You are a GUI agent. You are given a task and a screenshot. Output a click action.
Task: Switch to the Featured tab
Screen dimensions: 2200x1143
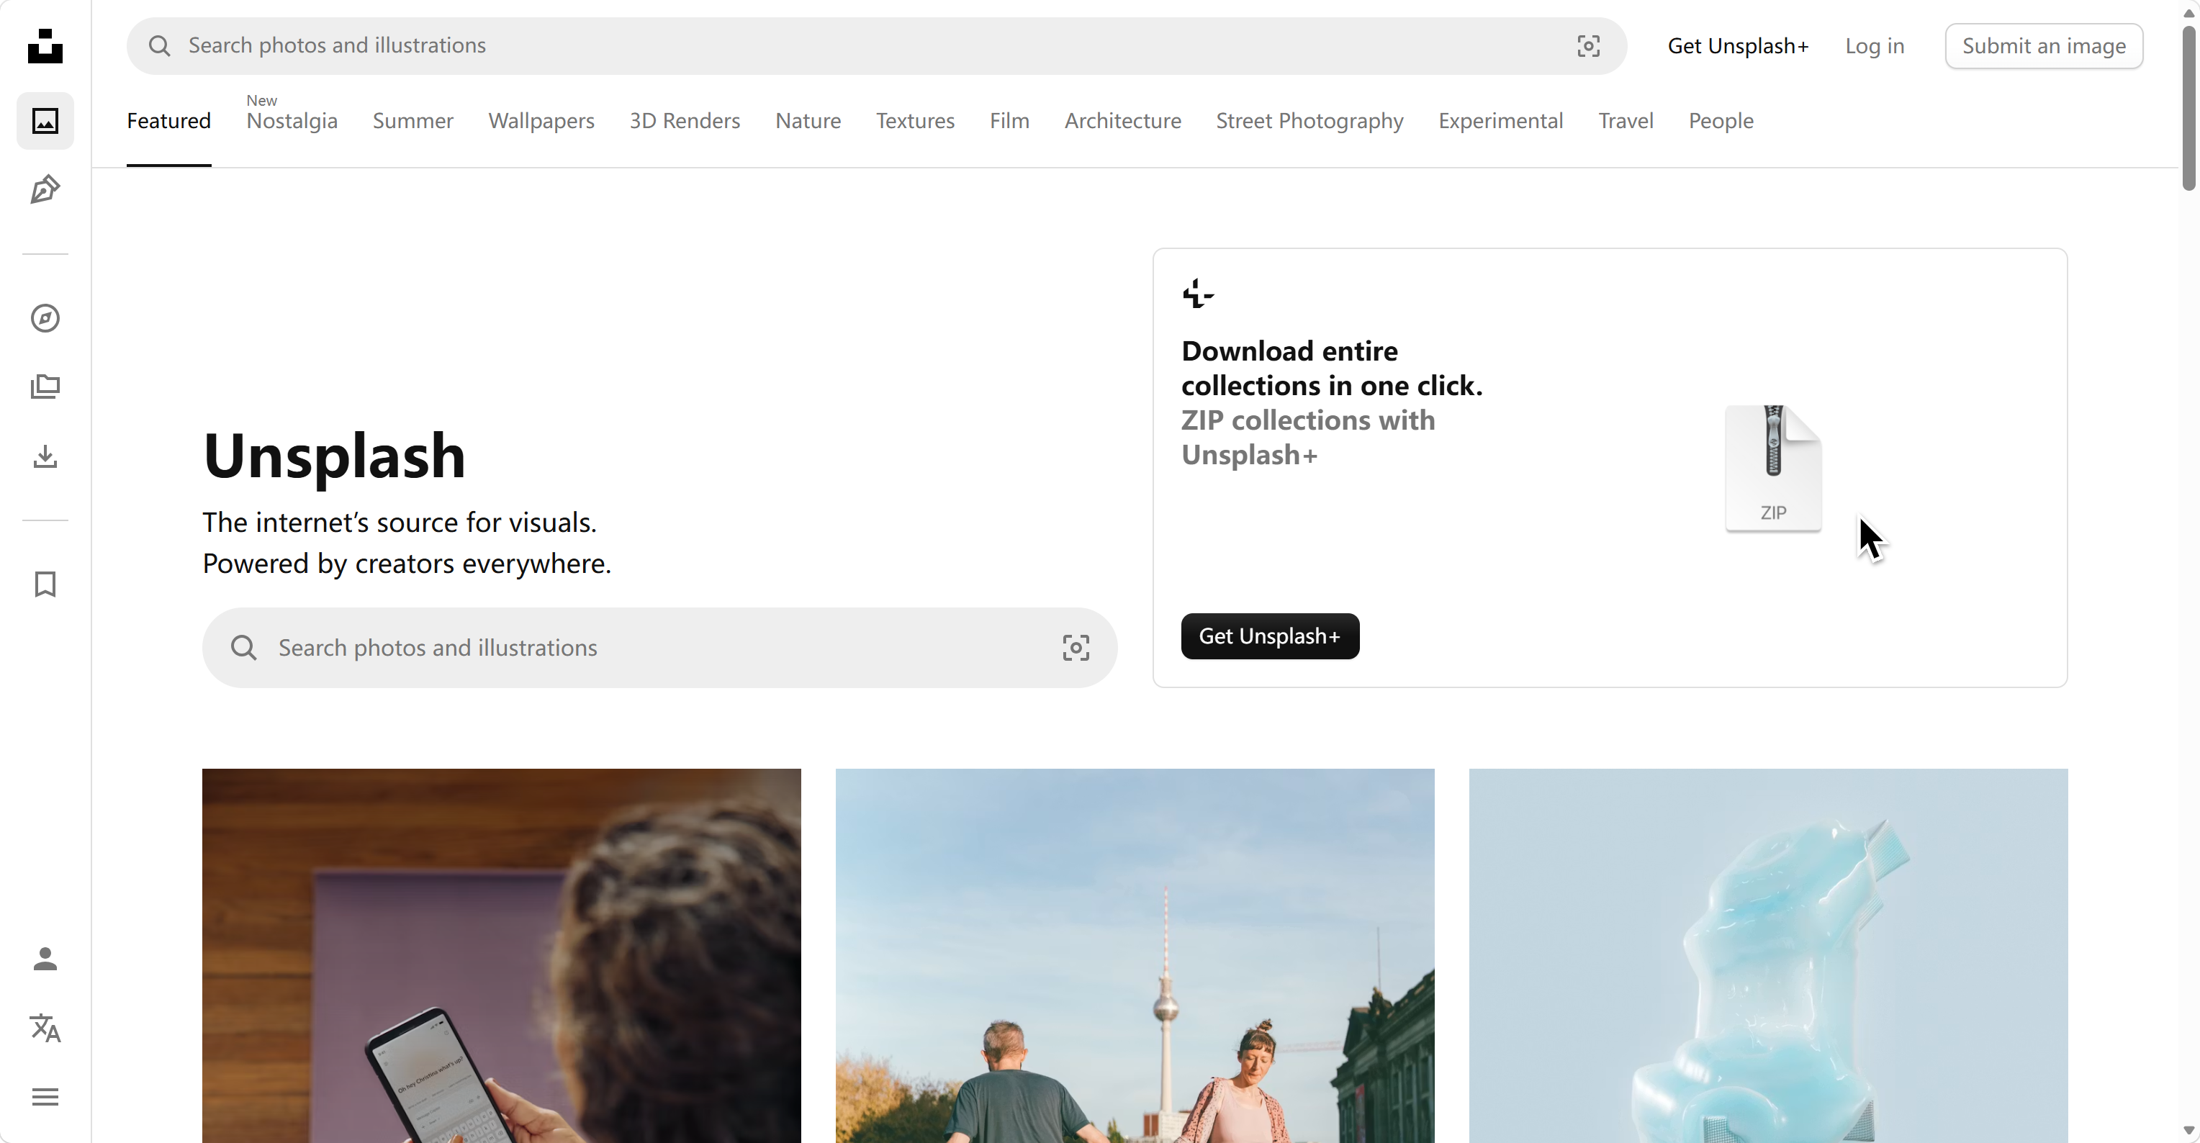(x=169, y=121)
